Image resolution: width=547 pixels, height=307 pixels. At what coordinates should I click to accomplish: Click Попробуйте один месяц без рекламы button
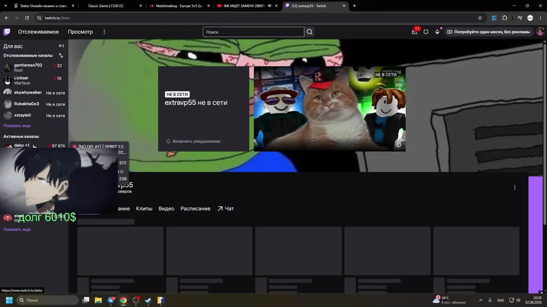pyautogui.click(x=488, y=32)
